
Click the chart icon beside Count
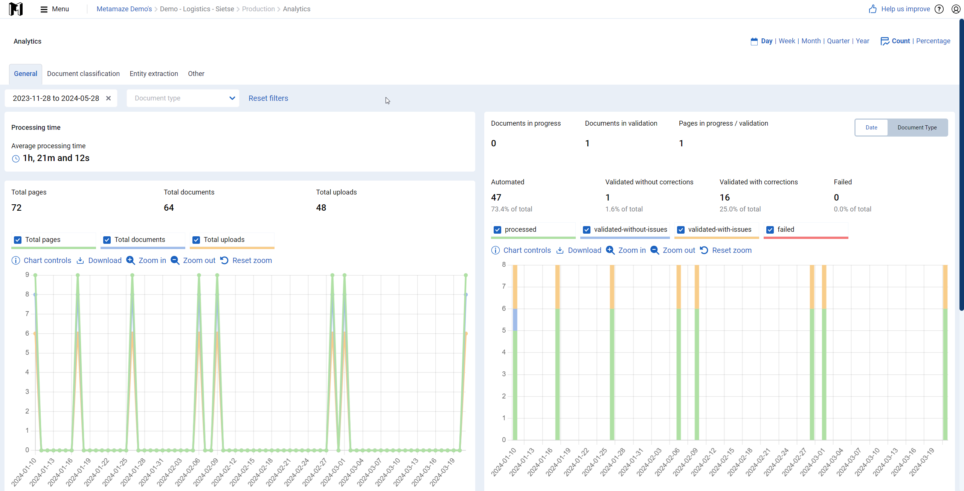pyautogui.click(x=885, y=41)
